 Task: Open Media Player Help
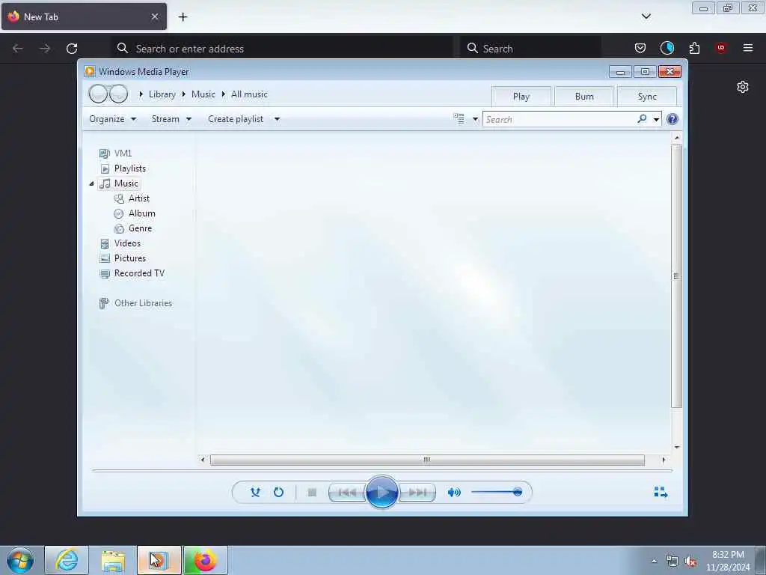click(x=672, y=119)
